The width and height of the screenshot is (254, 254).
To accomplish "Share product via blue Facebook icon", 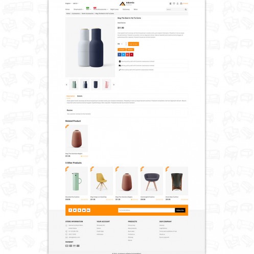I will [x=119, y=55].
